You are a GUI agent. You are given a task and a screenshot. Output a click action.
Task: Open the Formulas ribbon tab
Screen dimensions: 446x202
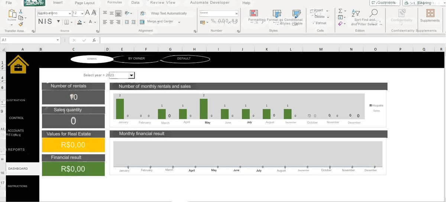tap(114, 3)
